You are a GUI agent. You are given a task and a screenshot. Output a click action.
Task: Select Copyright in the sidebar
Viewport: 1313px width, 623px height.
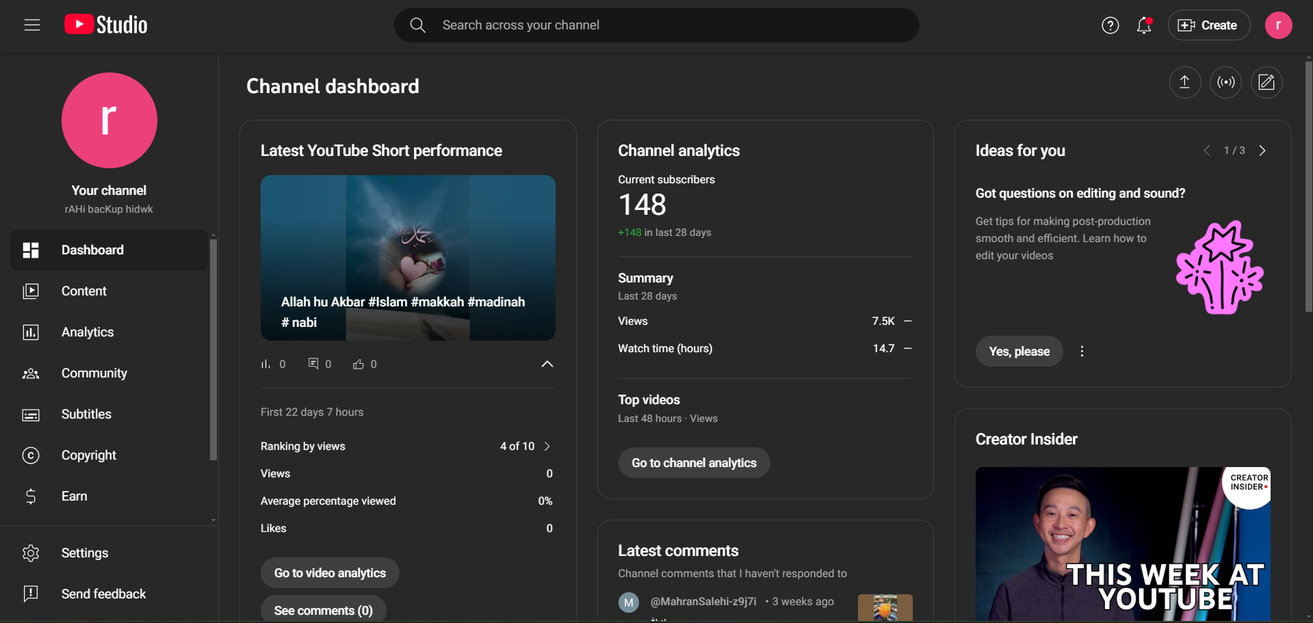[x=109, y=455]
